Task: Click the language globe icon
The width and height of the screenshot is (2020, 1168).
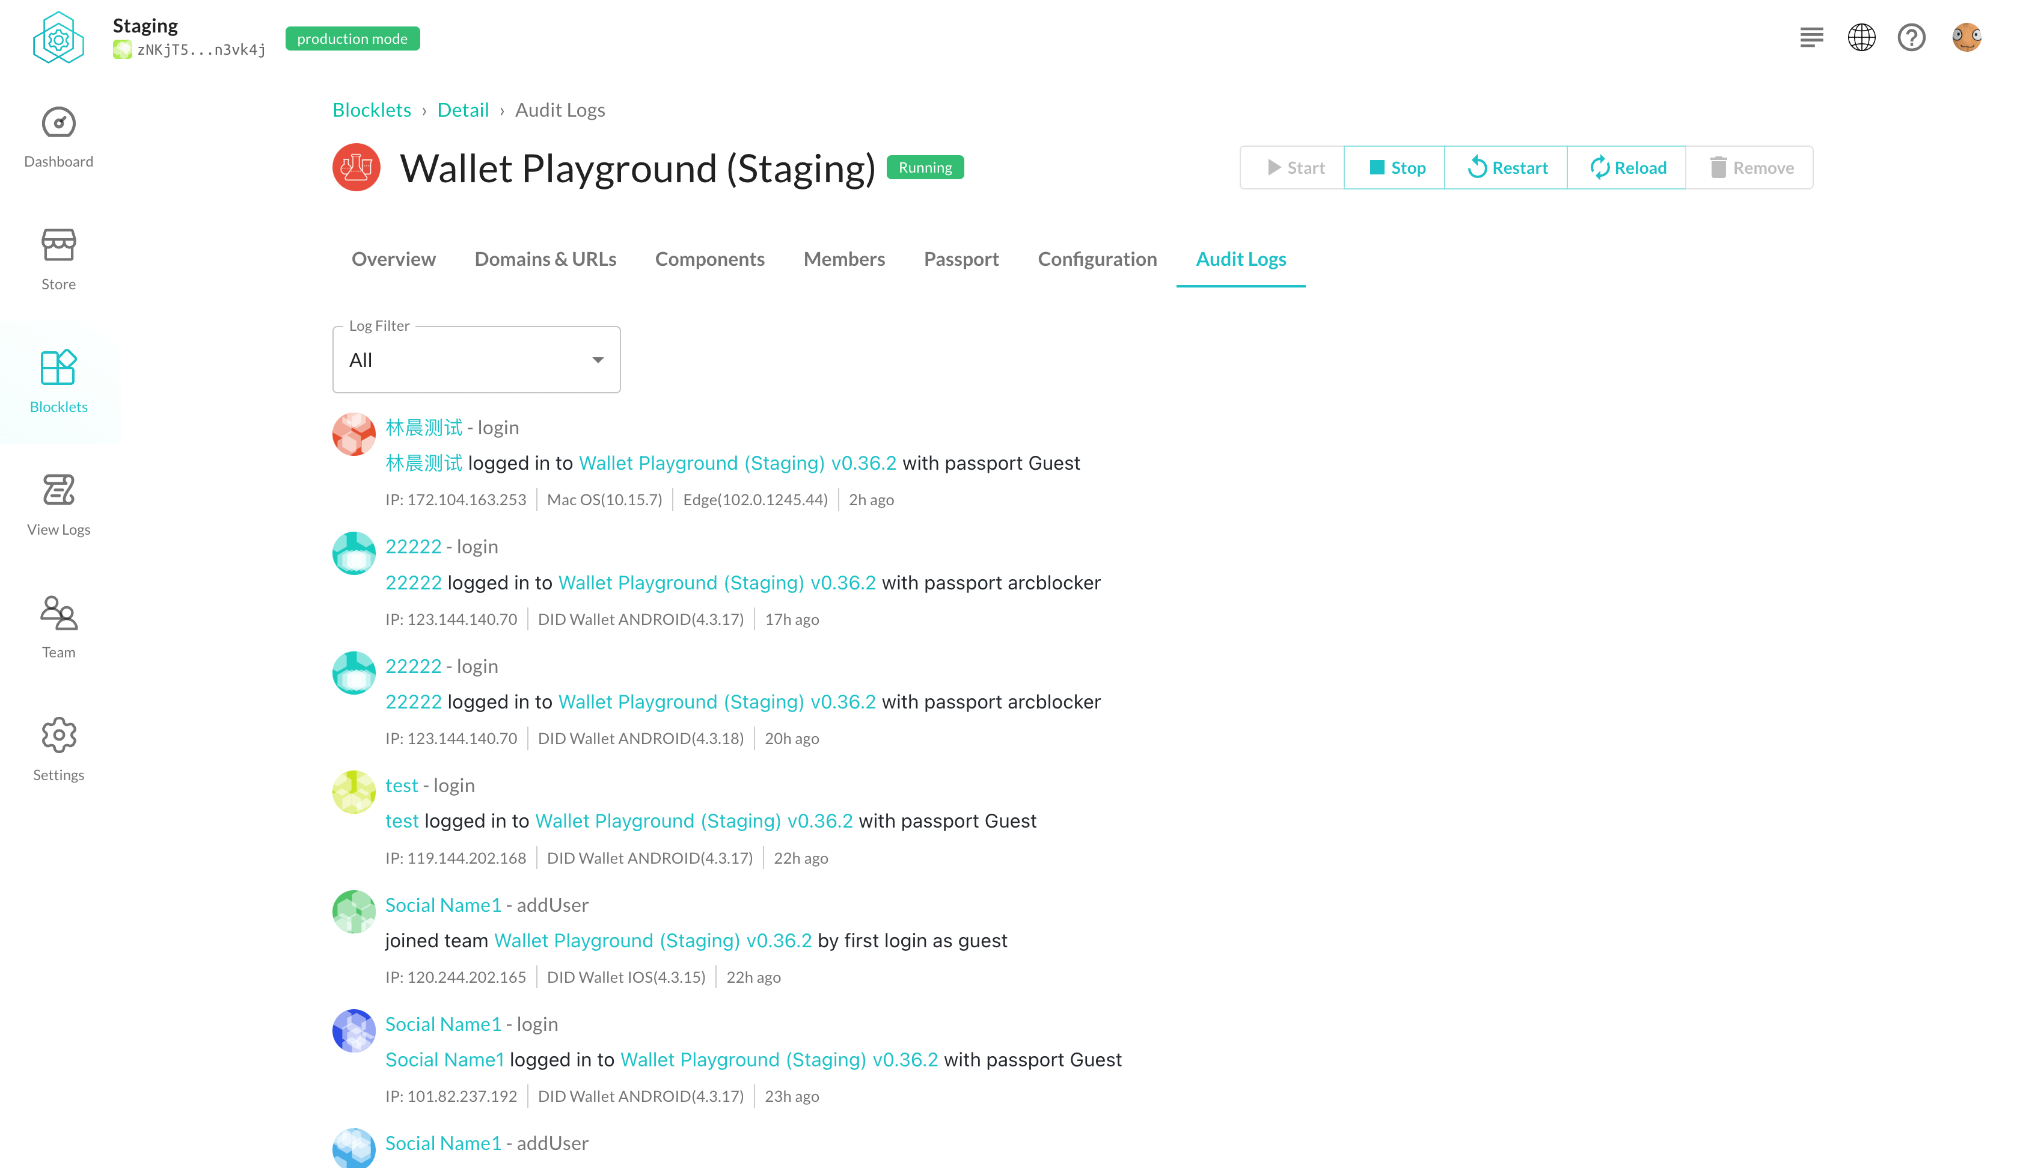Action: pos(1861,38)
